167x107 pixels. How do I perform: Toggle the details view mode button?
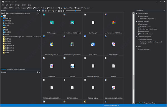[45, 11]
